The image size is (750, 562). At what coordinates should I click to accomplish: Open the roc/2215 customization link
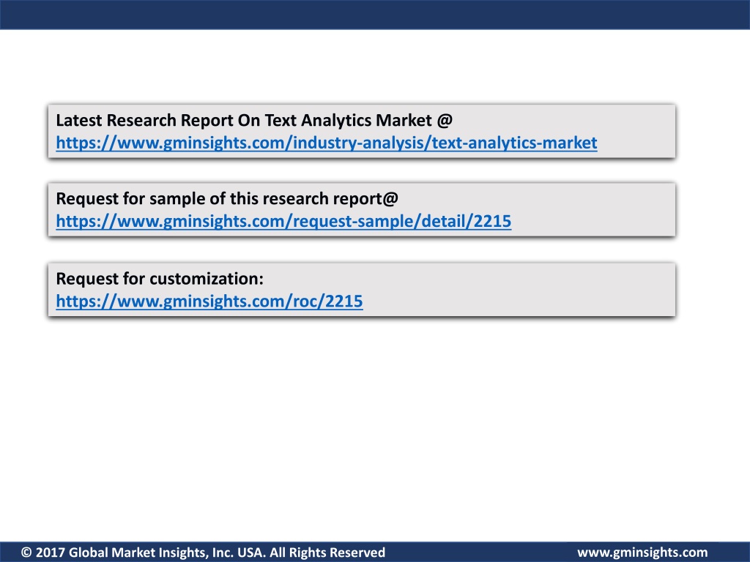209,301
